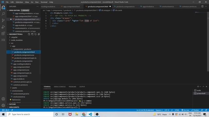Viewport: 209px width, 117px height.
Task: Open the Selection menu
Action: pos(19,2)
